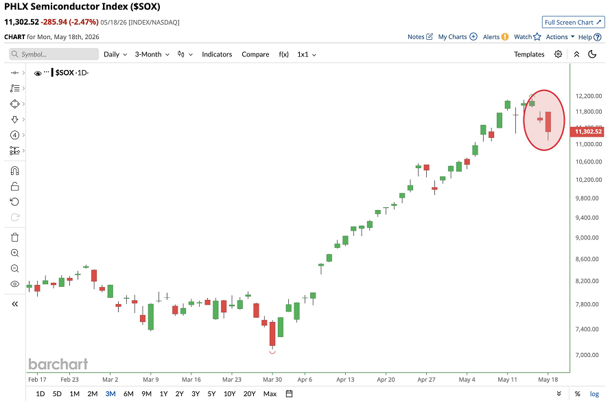610x405 pixels.
Task: Select the 6M range
Action: click(x=128, y=394)
